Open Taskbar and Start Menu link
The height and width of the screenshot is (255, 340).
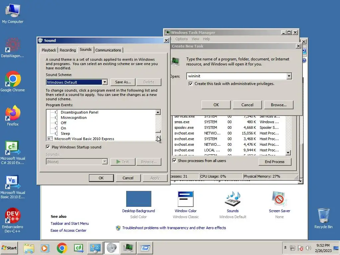pyautogui.click(x=70, y=223)
